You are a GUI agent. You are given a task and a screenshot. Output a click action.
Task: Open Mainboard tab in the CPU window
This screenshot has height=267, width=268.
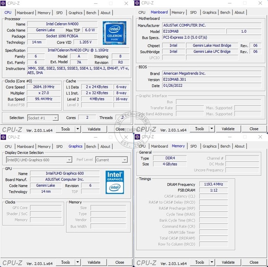(x=25, y=13)
